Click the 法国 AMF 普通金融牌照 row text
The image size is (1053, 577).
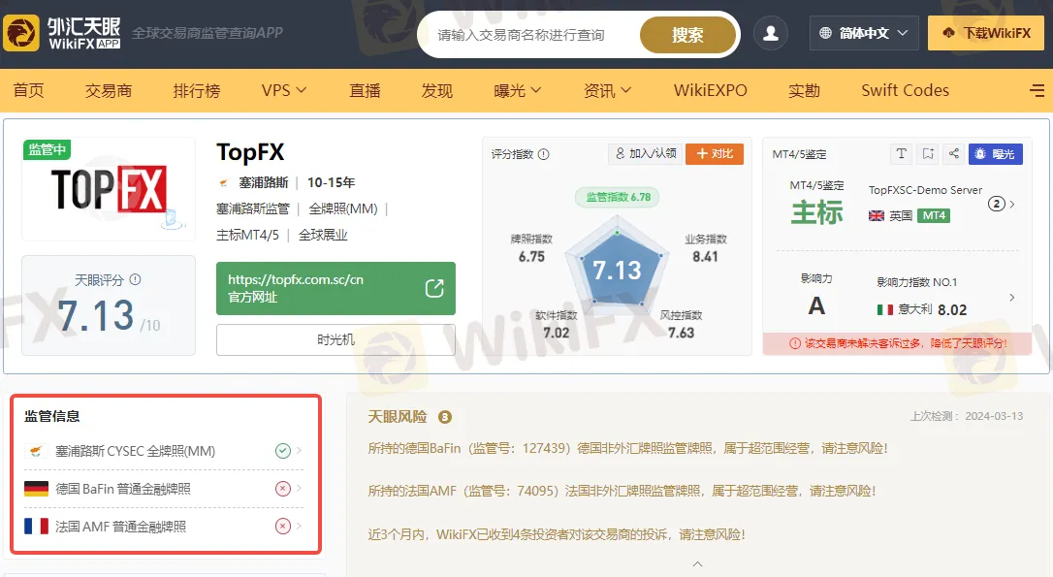(121, 526)
